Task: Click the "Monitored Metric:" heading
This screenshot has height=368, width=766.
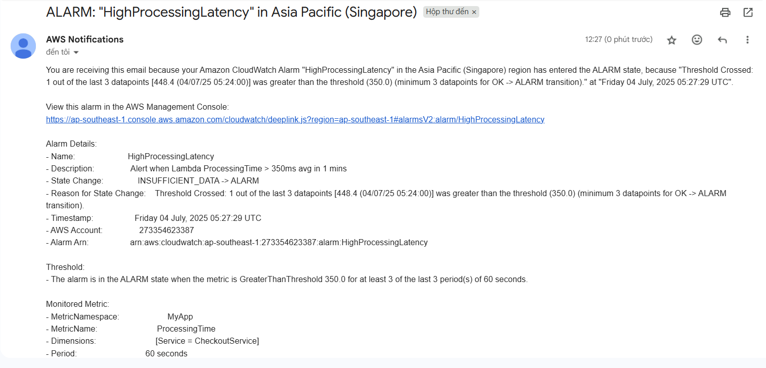Action: coord(77,304)
